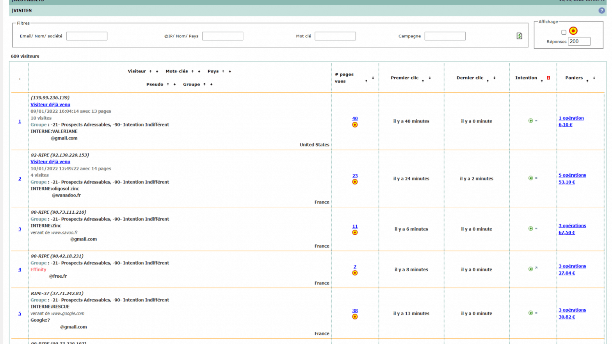Sort Pays descending with down arrow
Image resolution: width=612 pixels, height=344 pixels.
[x=230, y=71]
